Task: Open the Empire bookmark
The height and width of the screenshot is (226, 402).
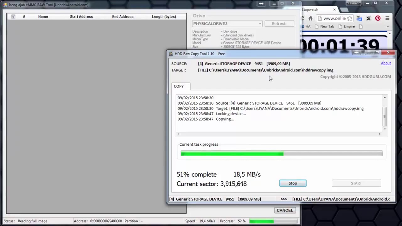Action: click(x=346, y=26)
